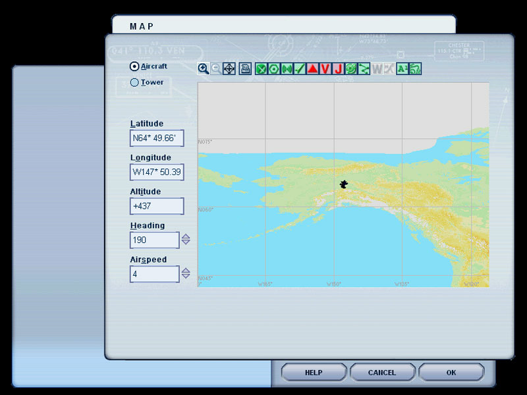Toggle airports display with crossed-runways icon
The image size is (527, 395).
click(x=262, y=68)
